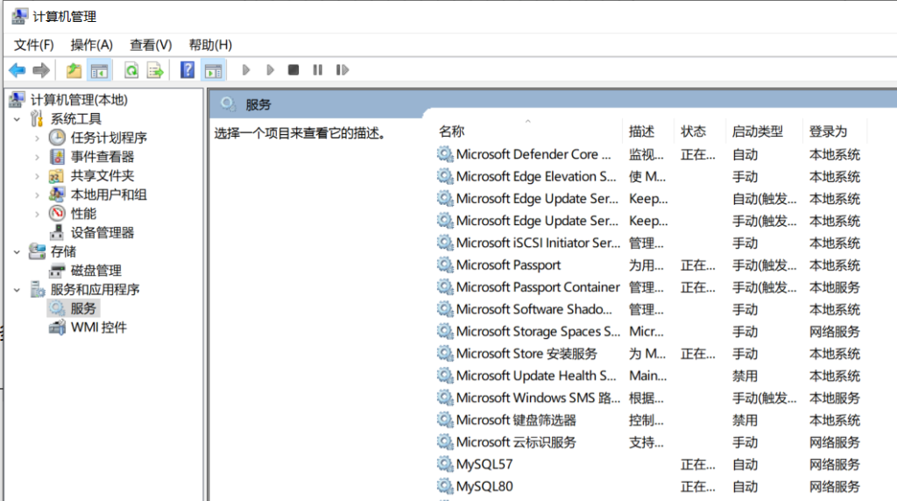Viewport: 897px width, 501px height.
Task: Select Microsoft Software Shadow Copy service
Action: (x=649, y=309)
